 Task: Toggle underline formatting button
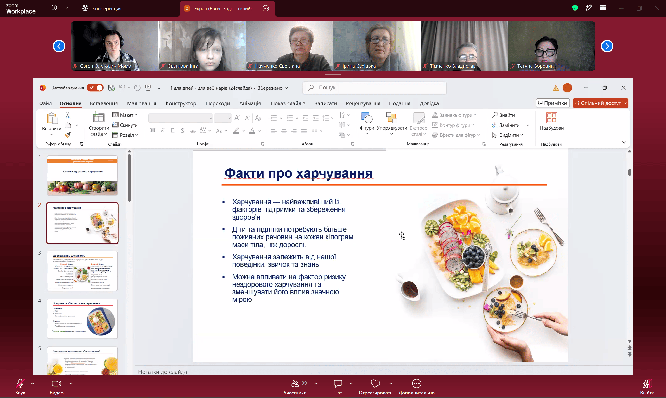point(173,130)
